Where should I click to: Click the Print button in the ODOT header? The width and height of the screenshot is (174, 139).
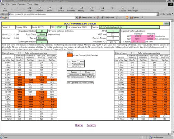tap(166, 24)
